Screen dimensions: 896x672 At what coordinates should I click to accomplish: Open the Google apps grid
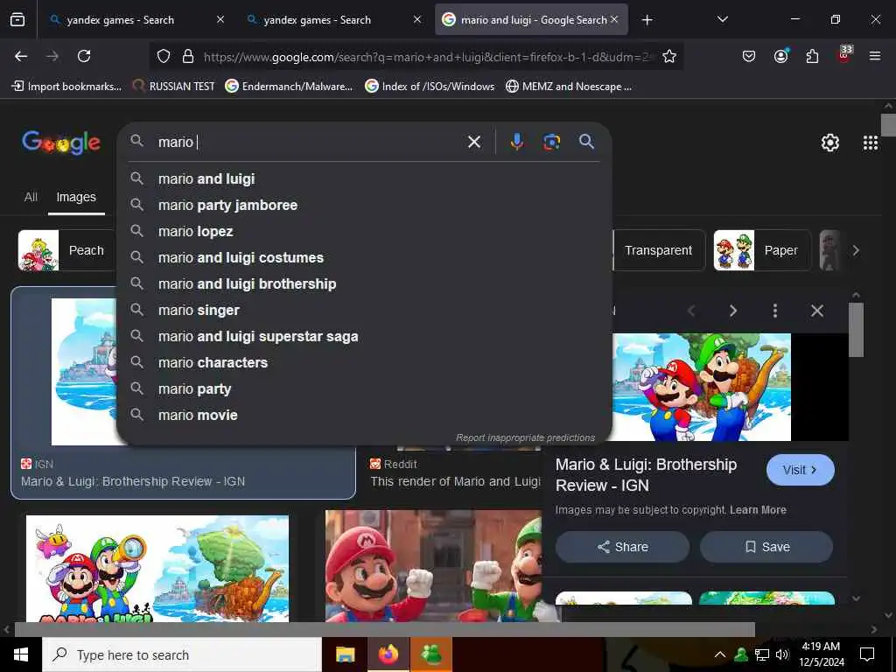click(x=871, y=143)
